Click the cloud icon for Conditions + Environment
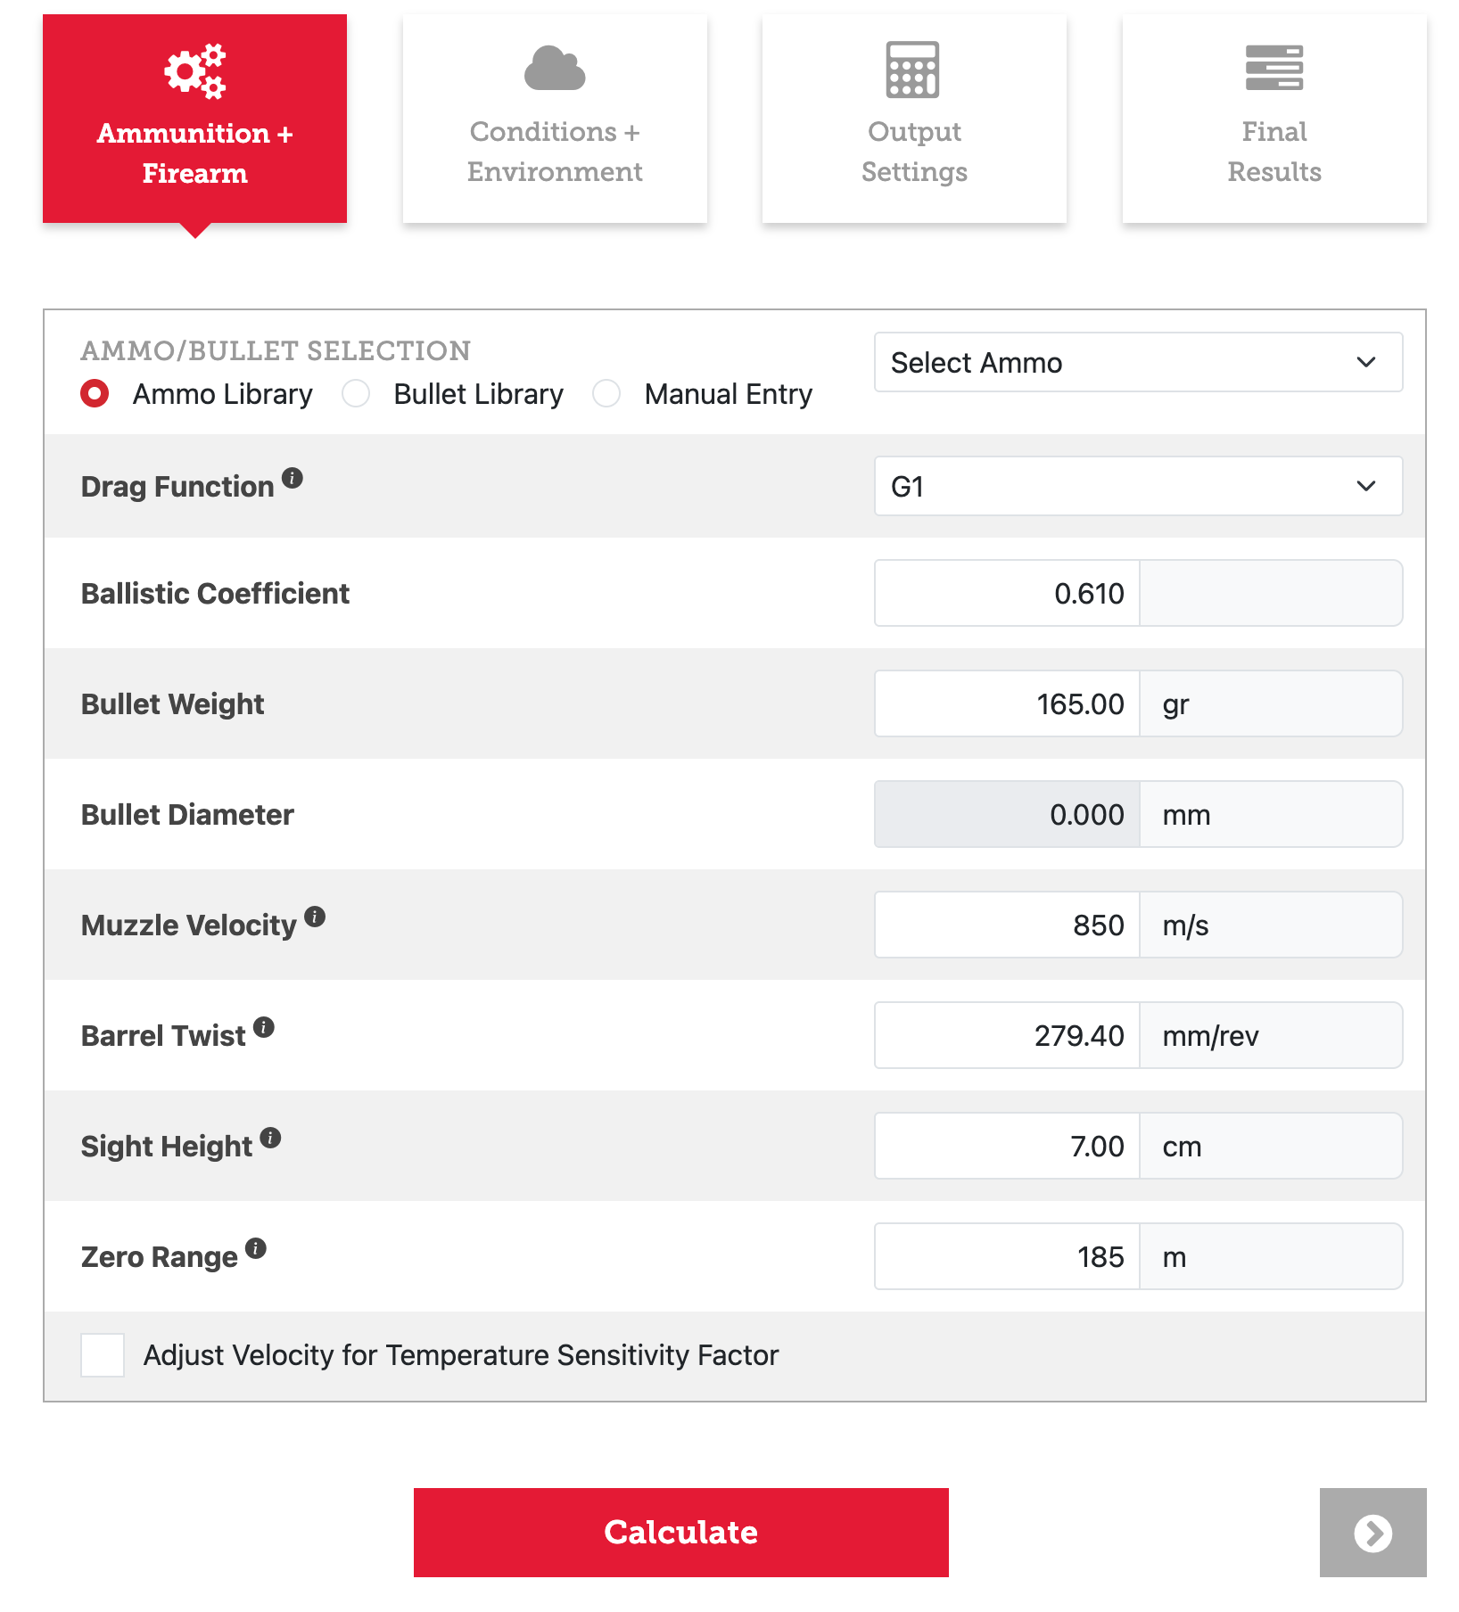 (x=555, y=70)
